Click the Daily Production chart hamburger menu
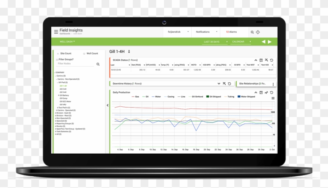This screenshot has width=328, height=188. click(x=273, y=98)
